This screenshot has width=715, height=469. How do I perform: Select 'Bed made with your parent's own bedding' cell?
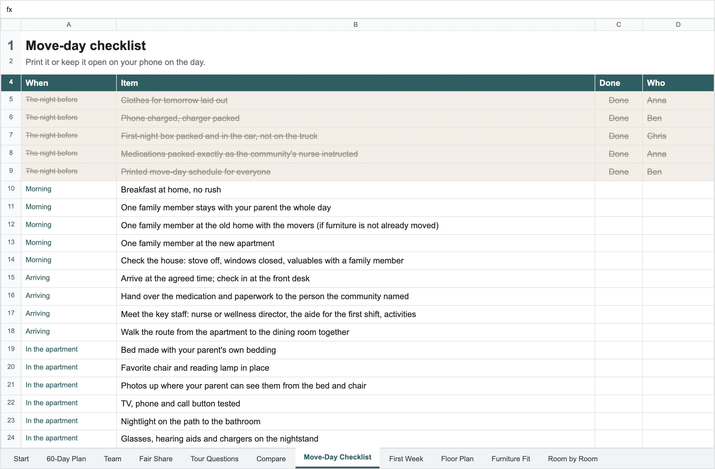[x=355, y=350]
